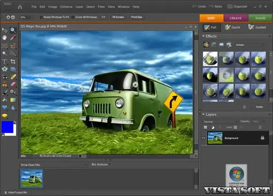The image size is (273, 196).
Task: Select the Crop tool
Action: pos(13,62)
